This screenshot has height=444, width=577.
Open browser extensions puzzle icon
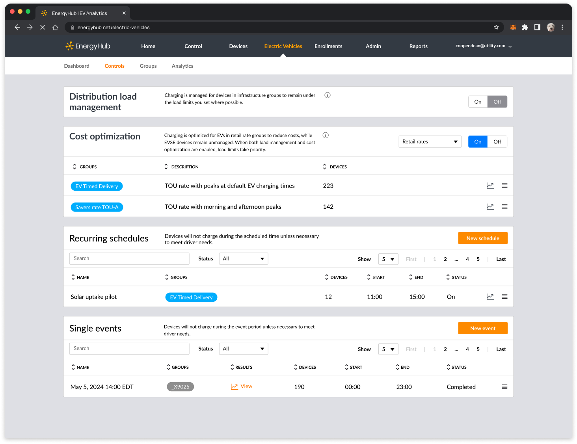[x=525, y=27]
